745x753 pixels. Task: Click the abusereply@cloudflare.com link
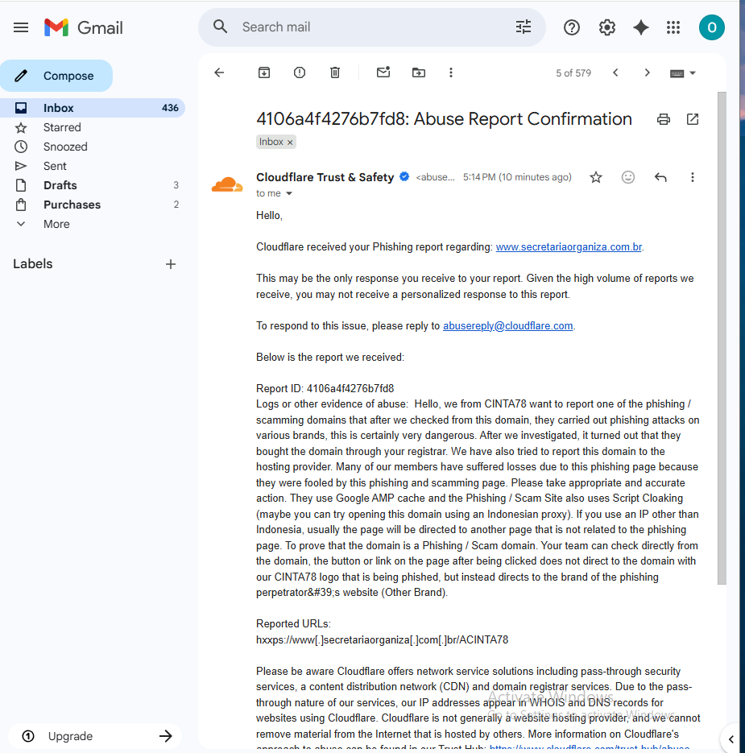click(507, 325)
